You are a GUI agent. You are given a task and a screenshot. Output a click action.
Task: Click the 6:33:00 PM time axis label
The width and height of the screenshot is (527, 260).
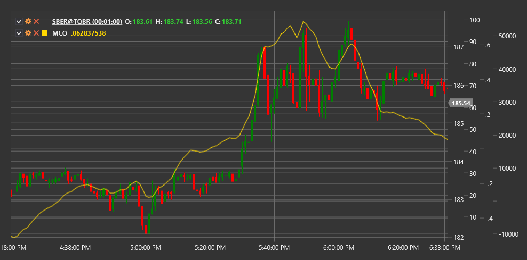tap(444, 248)
